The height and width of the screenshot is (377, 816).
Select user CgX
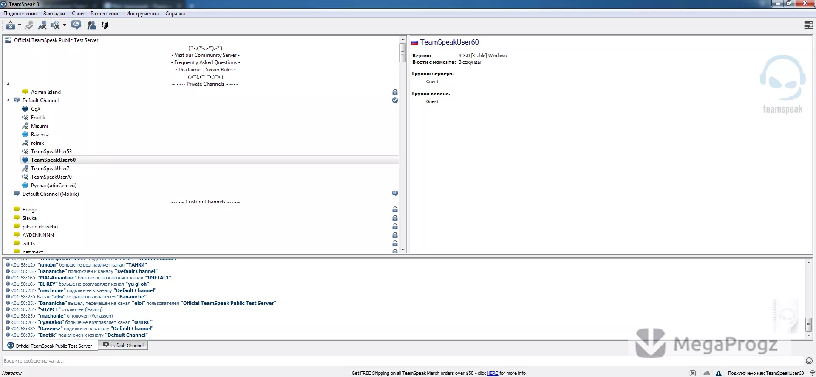[36, 109]
